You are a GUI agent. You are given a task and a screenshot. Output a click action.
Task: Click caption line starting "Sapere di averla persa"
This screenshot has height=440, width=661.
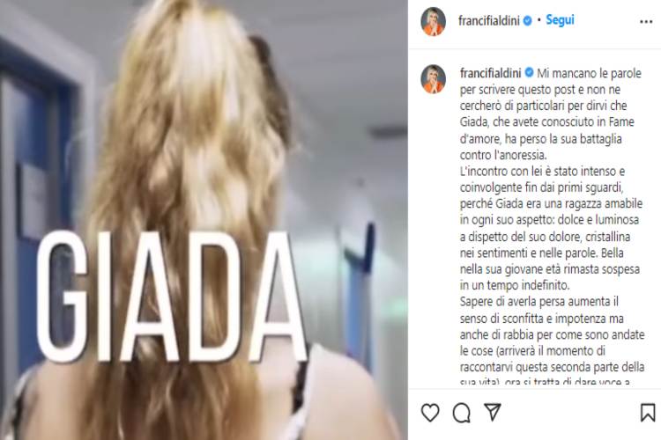539,302
